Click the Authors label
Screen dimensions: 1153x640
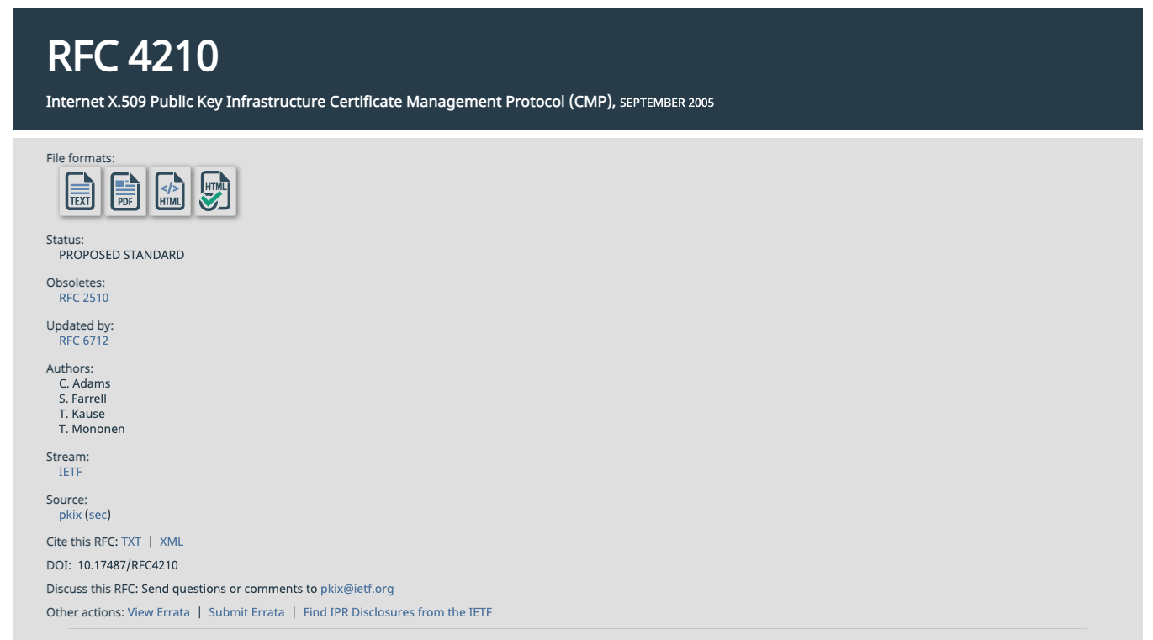click(x=70, y=368)
